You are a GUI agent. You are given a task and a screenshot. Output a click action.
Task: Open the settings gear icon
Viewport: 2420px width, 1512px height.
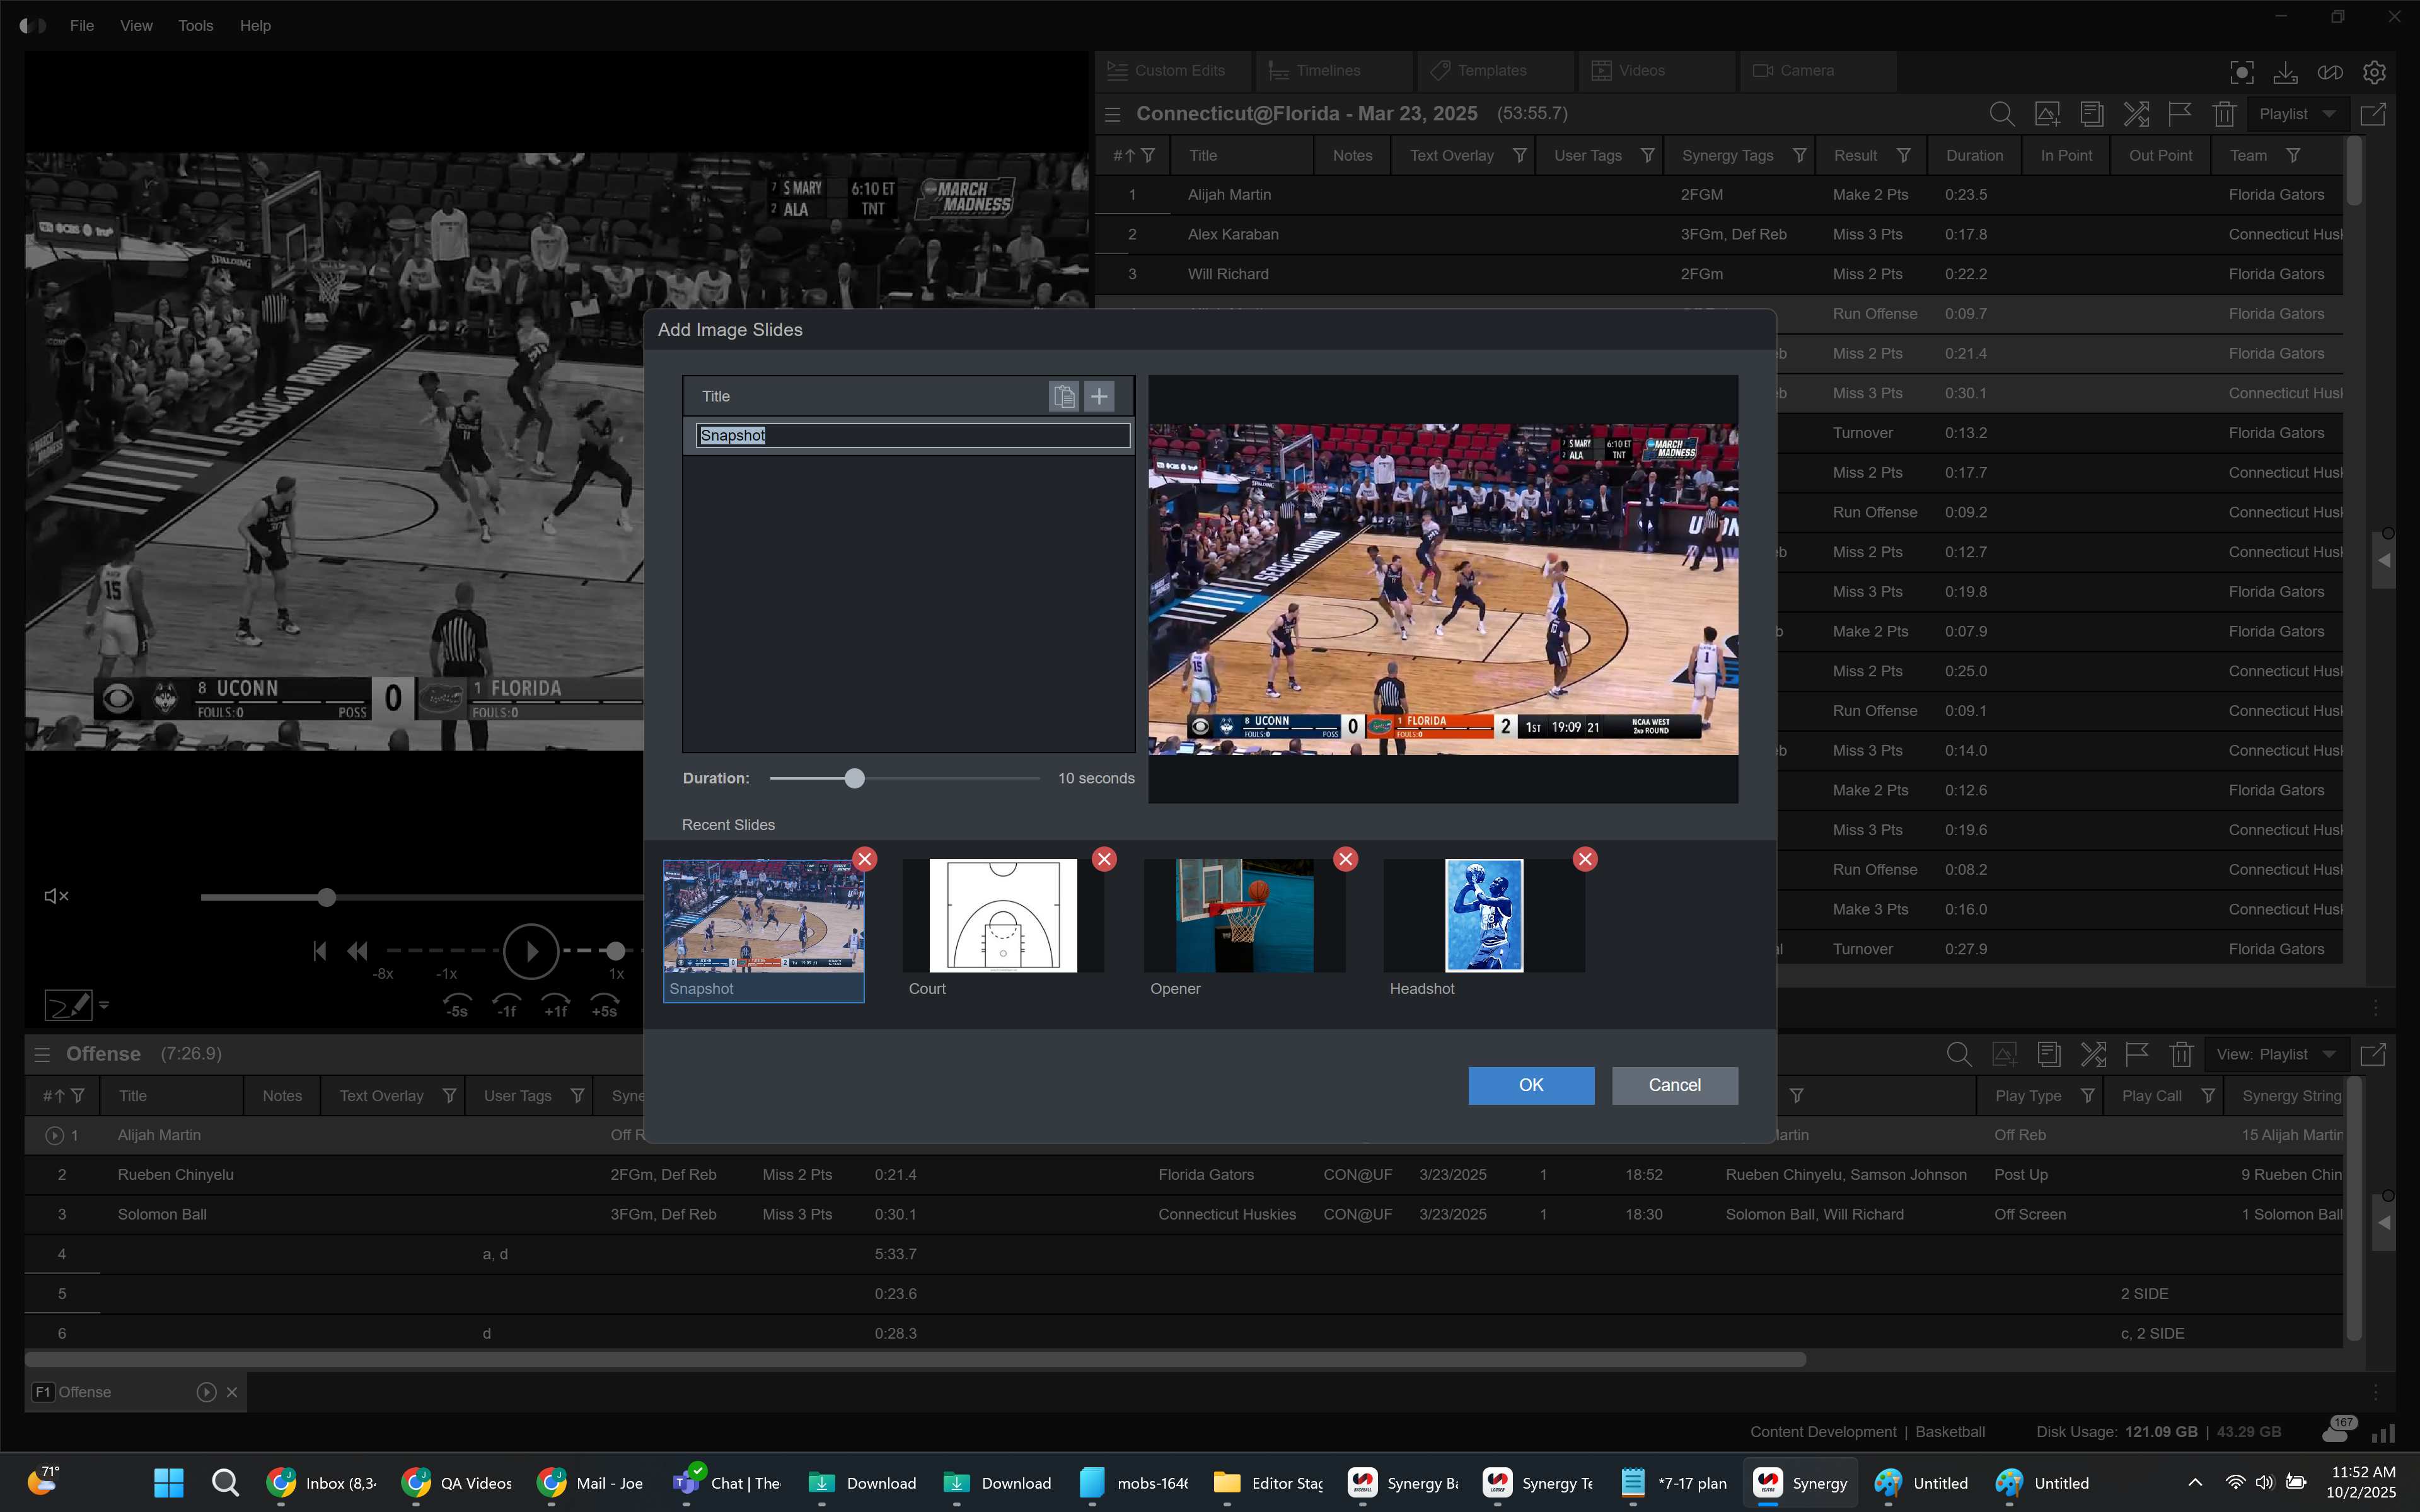coord(2374,72)
